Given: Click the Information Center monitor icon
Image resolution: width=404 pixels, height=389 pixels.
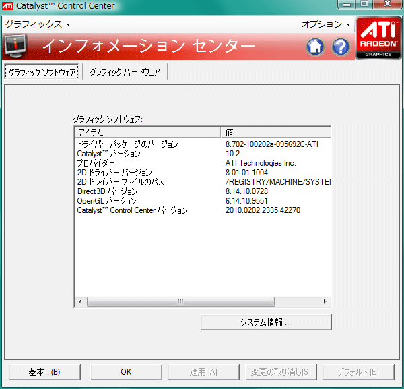Looking at the screenshot, I should click(15, 46).
